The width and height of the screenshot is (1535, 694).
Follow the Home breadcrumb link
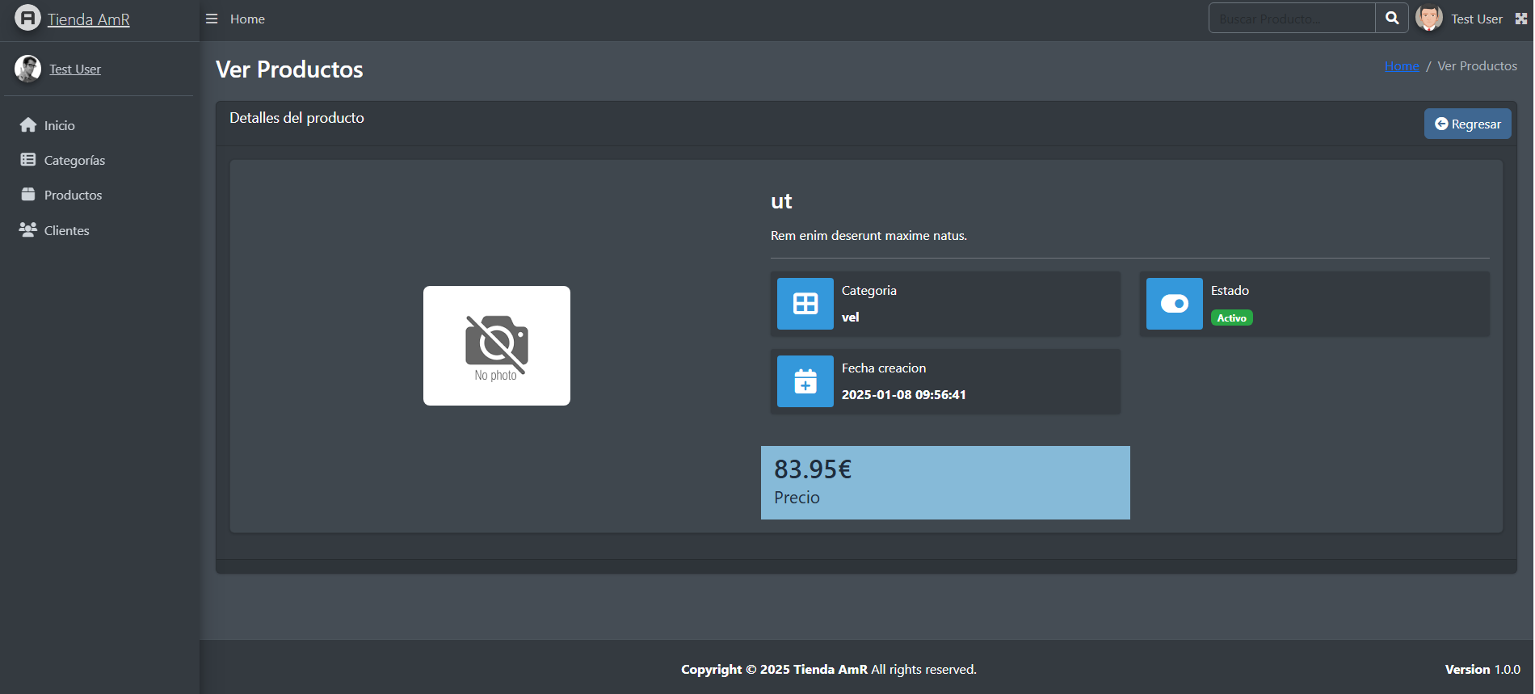click(1402, 66)
